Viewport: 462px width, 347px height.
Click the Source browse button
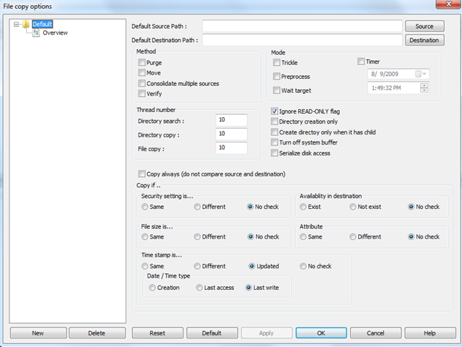(424, 26)
